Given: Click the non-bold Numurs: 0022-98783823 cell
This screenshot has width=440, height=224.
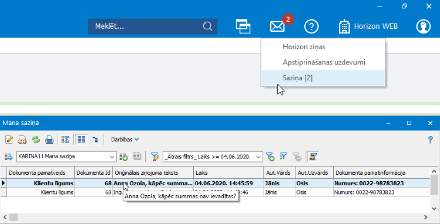Looking at the screenshot, I should 382,192.
